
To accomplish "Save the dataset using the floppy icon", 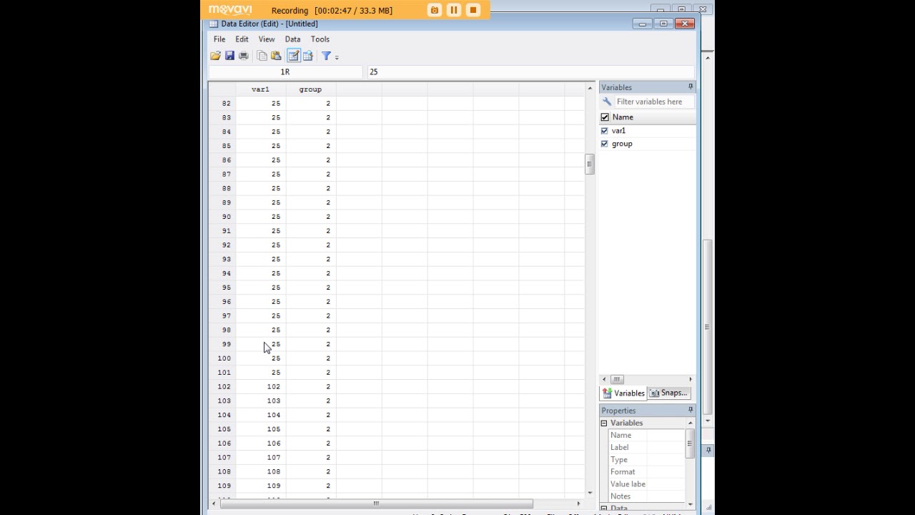I will click(x=229, y=56).
